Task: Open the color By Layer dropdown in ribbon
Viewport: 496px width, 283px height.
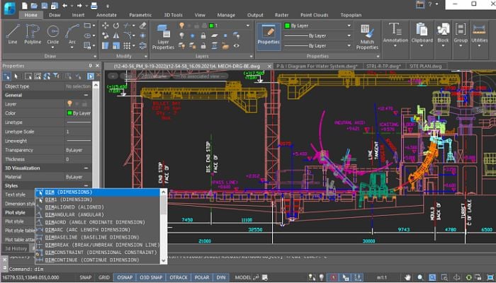Action: point(349,25)
